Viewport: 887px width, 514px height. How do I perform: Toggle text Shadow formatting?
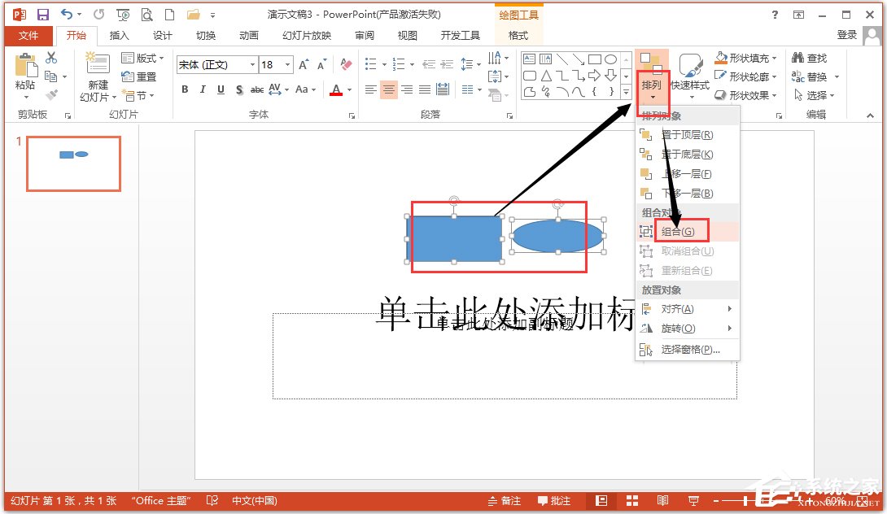pos(238,89)
